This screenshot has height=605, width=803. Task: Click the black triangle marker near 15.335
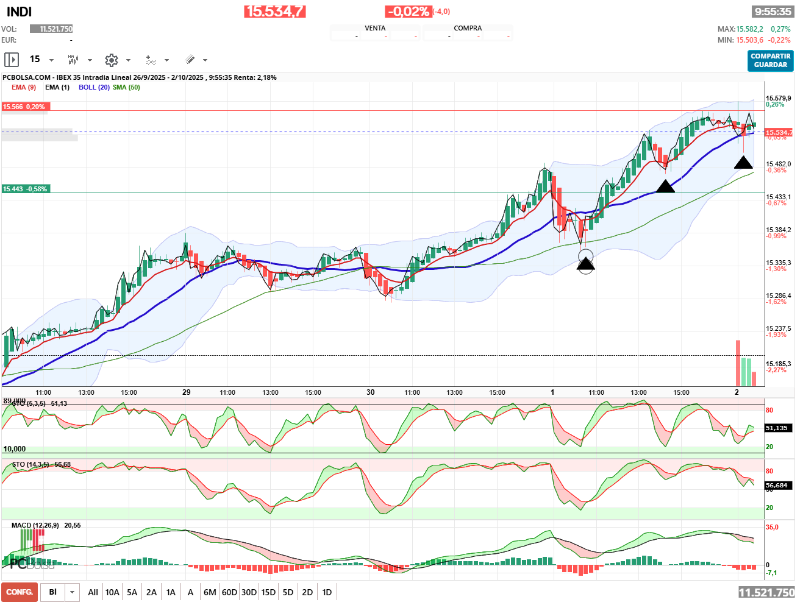(585, 264)
